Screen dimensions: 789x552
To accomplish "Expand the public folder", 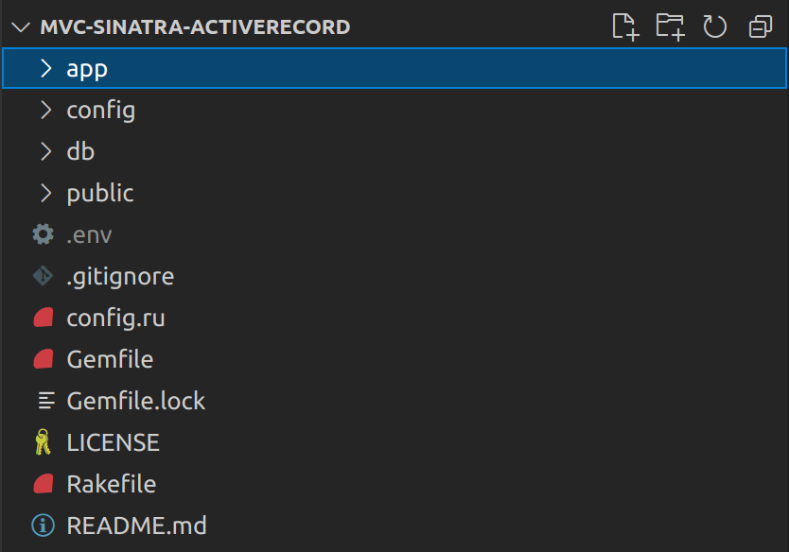I will 99,192.
